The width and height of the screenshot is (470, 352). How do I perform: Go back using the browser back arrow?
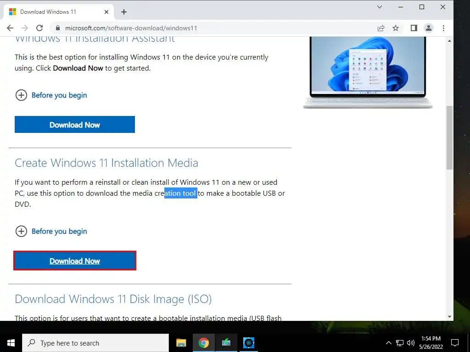pyautogui.click(x=10, y=28)
